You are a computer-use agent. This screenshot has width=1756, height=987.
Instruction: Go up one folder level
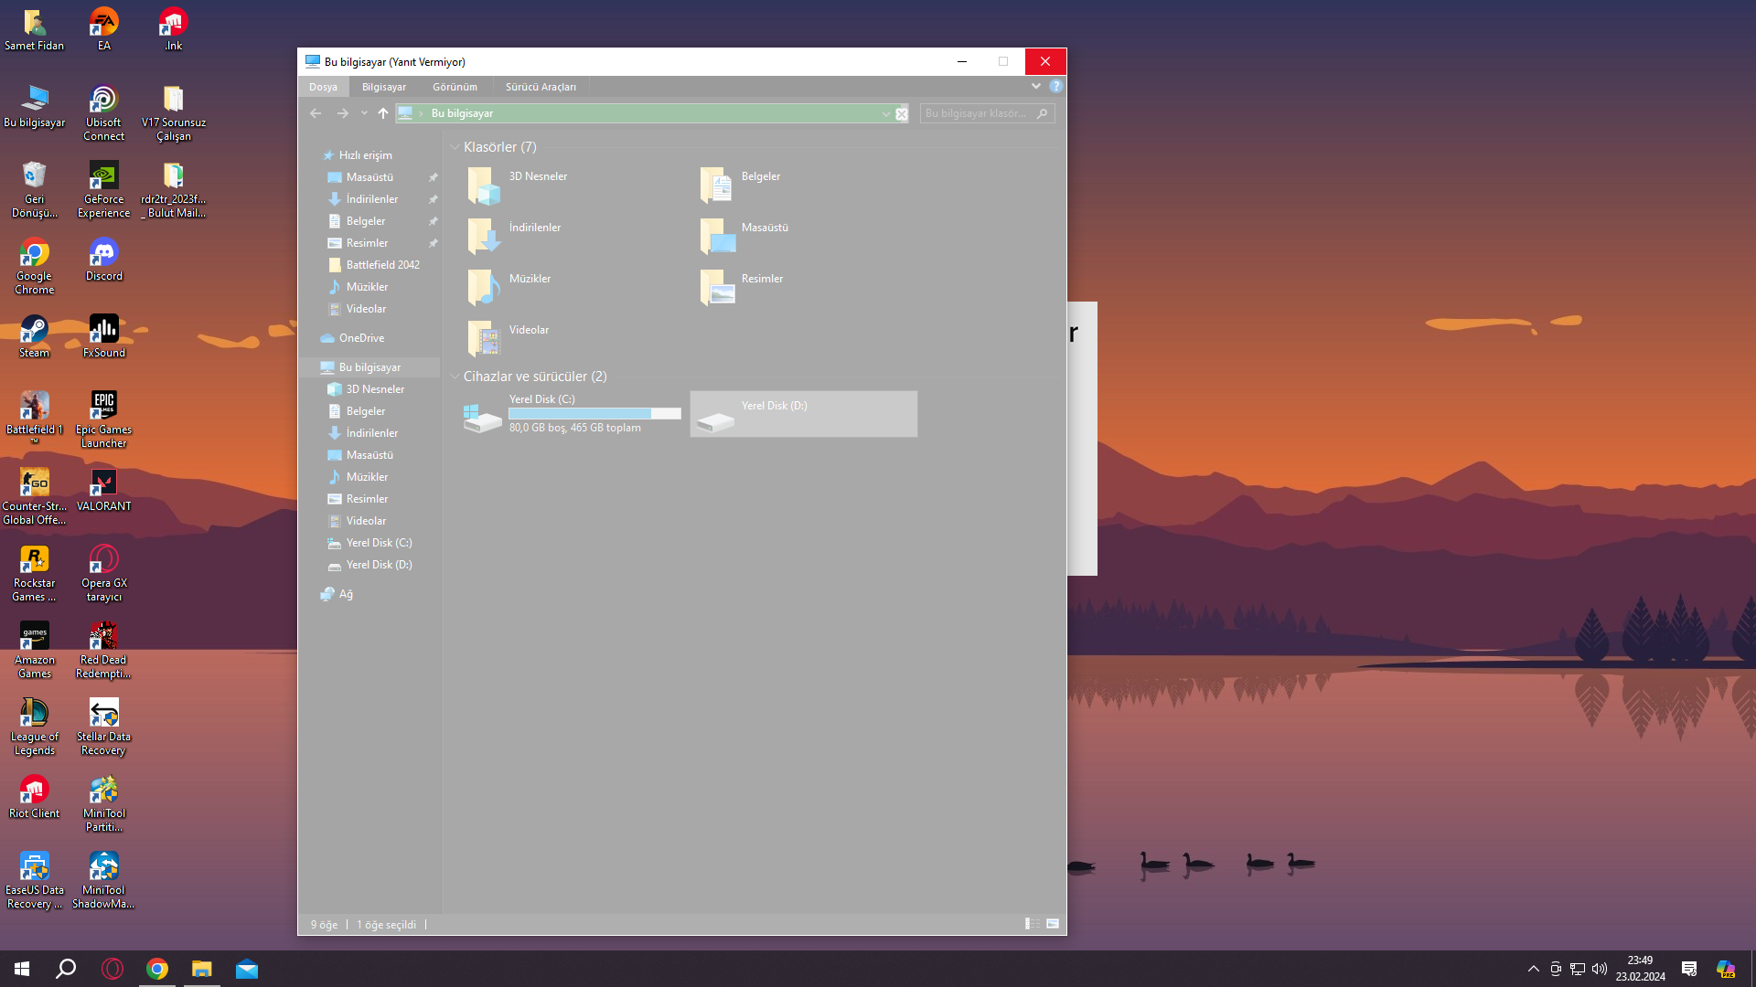(x=382, y=113)
